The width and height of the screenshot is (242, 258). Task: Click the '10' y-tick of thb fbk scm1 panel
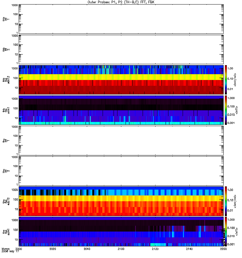click(x=16, y=118)
